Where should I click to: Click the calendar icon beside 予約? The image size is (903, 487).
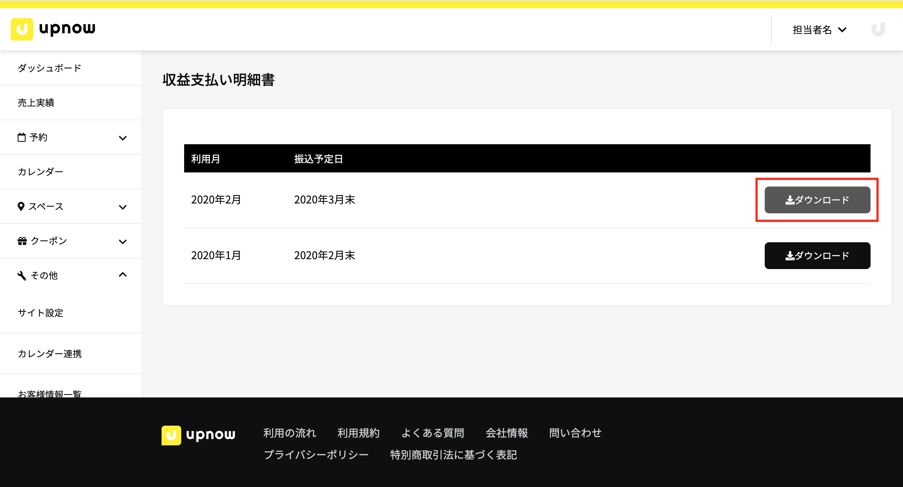[x=22, y=137]
